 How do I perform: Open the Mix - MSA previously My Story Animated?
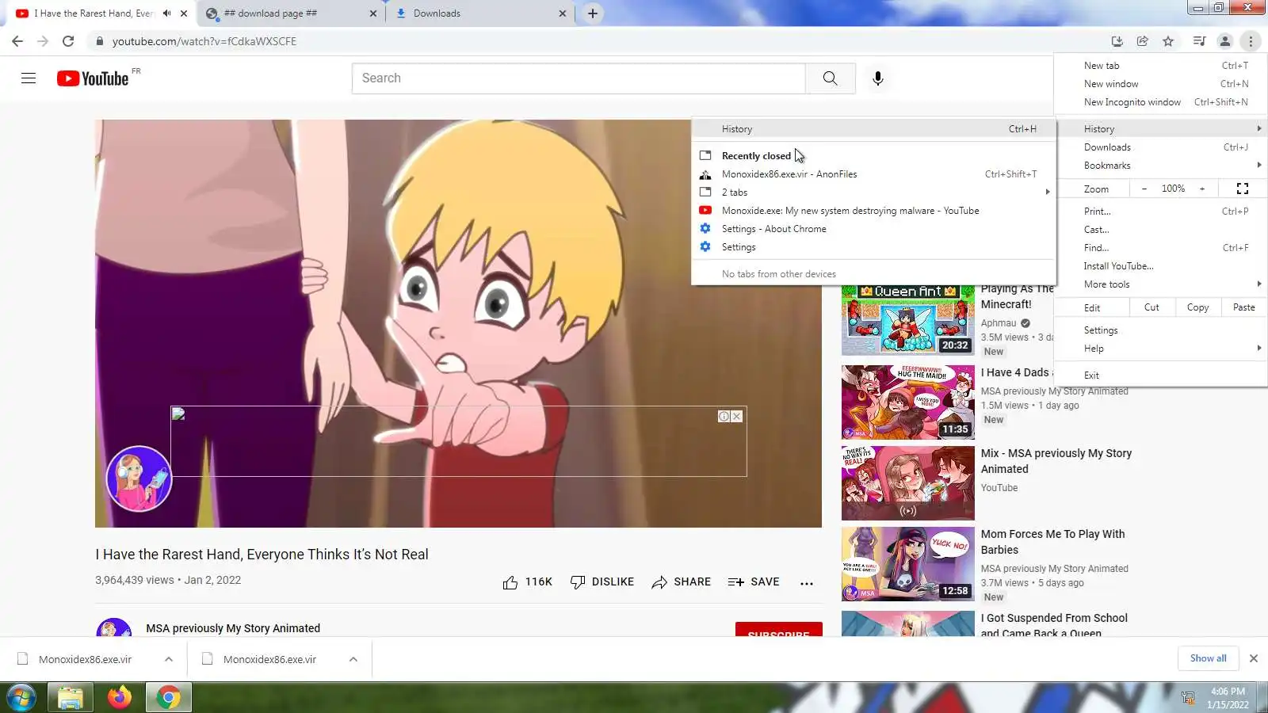(x=1056, y=461)
